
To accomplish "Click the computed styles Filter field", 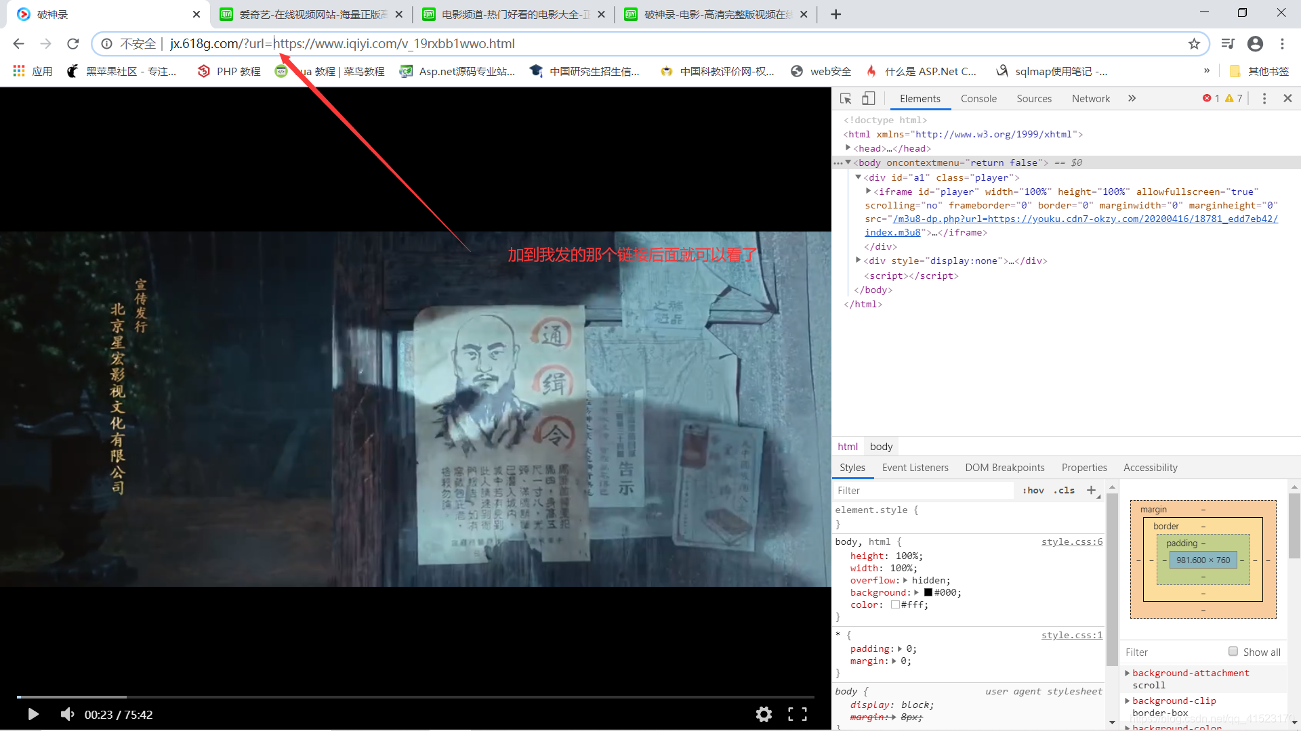I will [1172, 652].
